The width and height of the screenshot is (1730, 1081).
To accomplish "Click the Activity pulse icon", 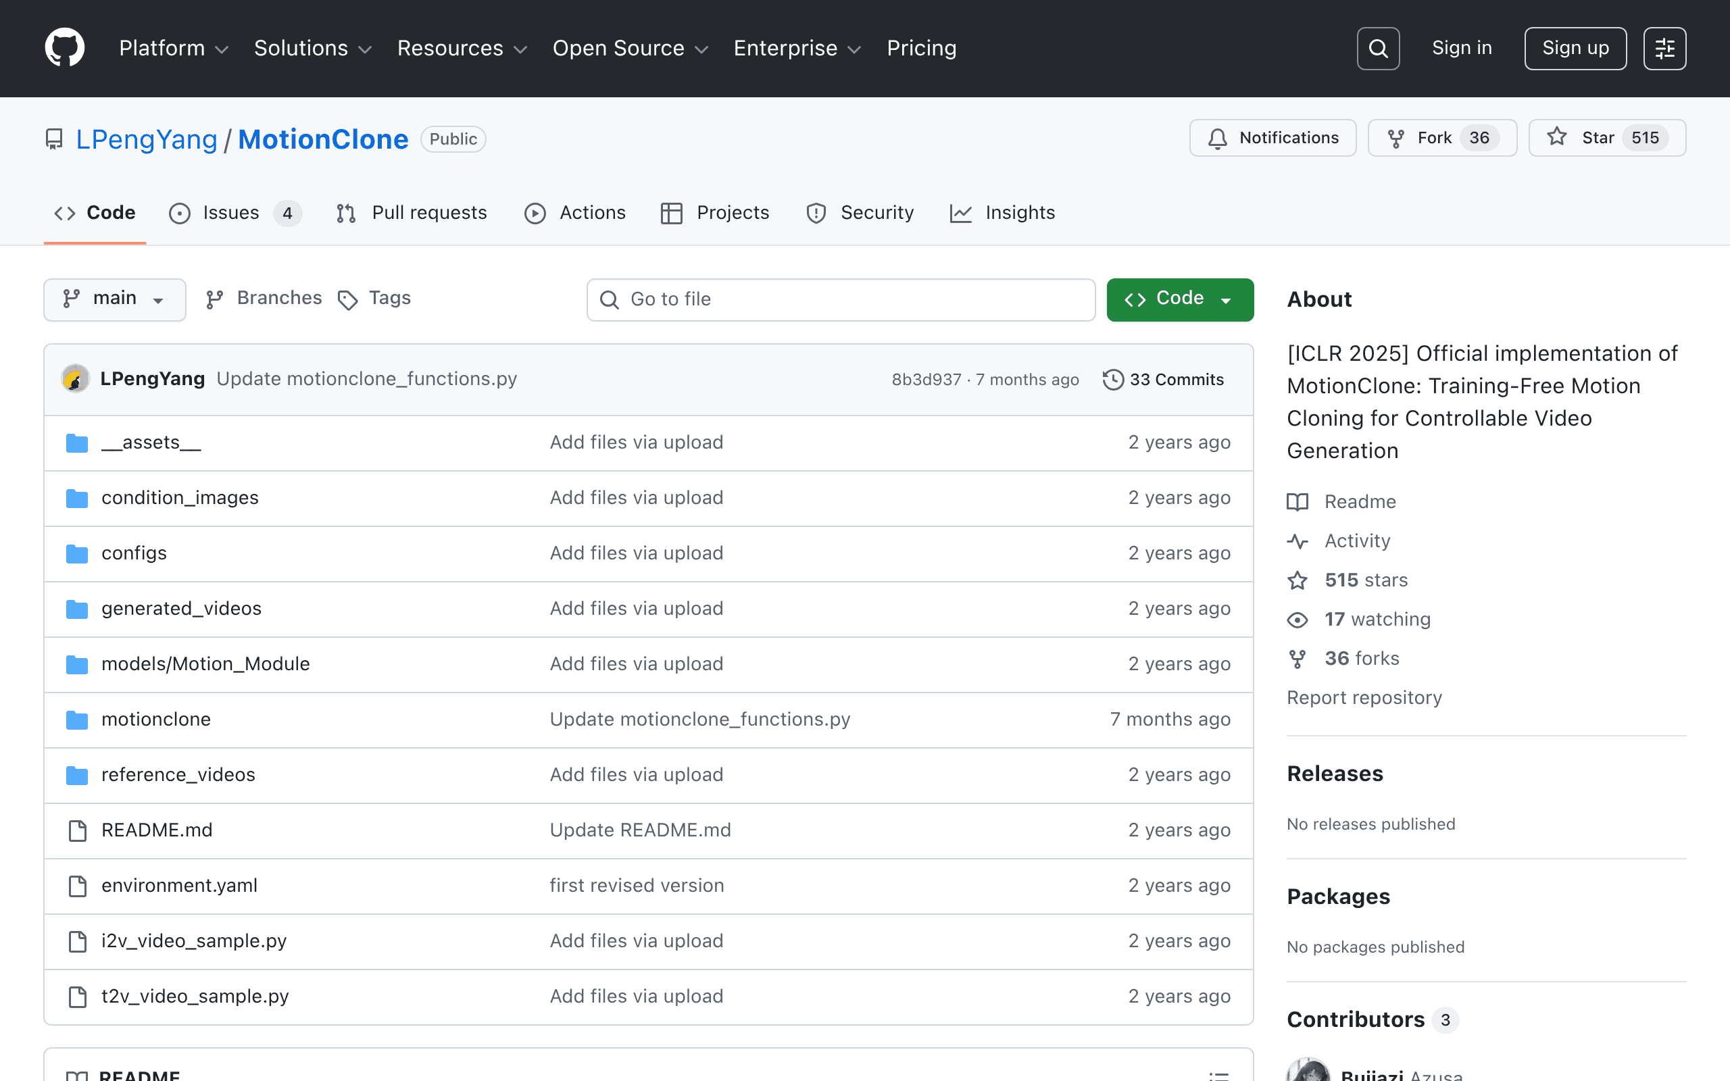I will point(1297,541).
